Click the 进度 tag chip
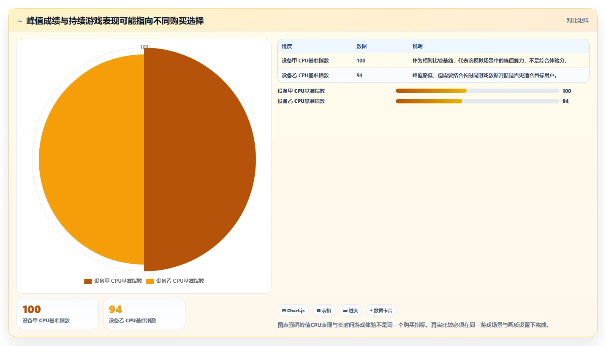The width and height of the screenshot is (606, 346). coord(351,311)
